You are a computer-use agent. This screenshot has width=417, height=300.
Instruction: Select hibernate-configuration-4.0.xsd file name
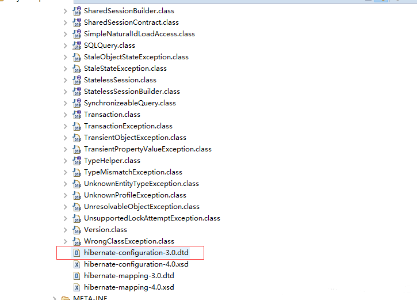click(x=136, y=264)
